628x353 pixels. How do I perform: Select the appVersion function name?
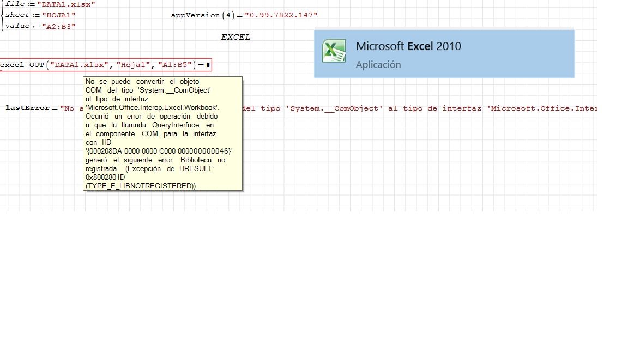pos(195,15)
